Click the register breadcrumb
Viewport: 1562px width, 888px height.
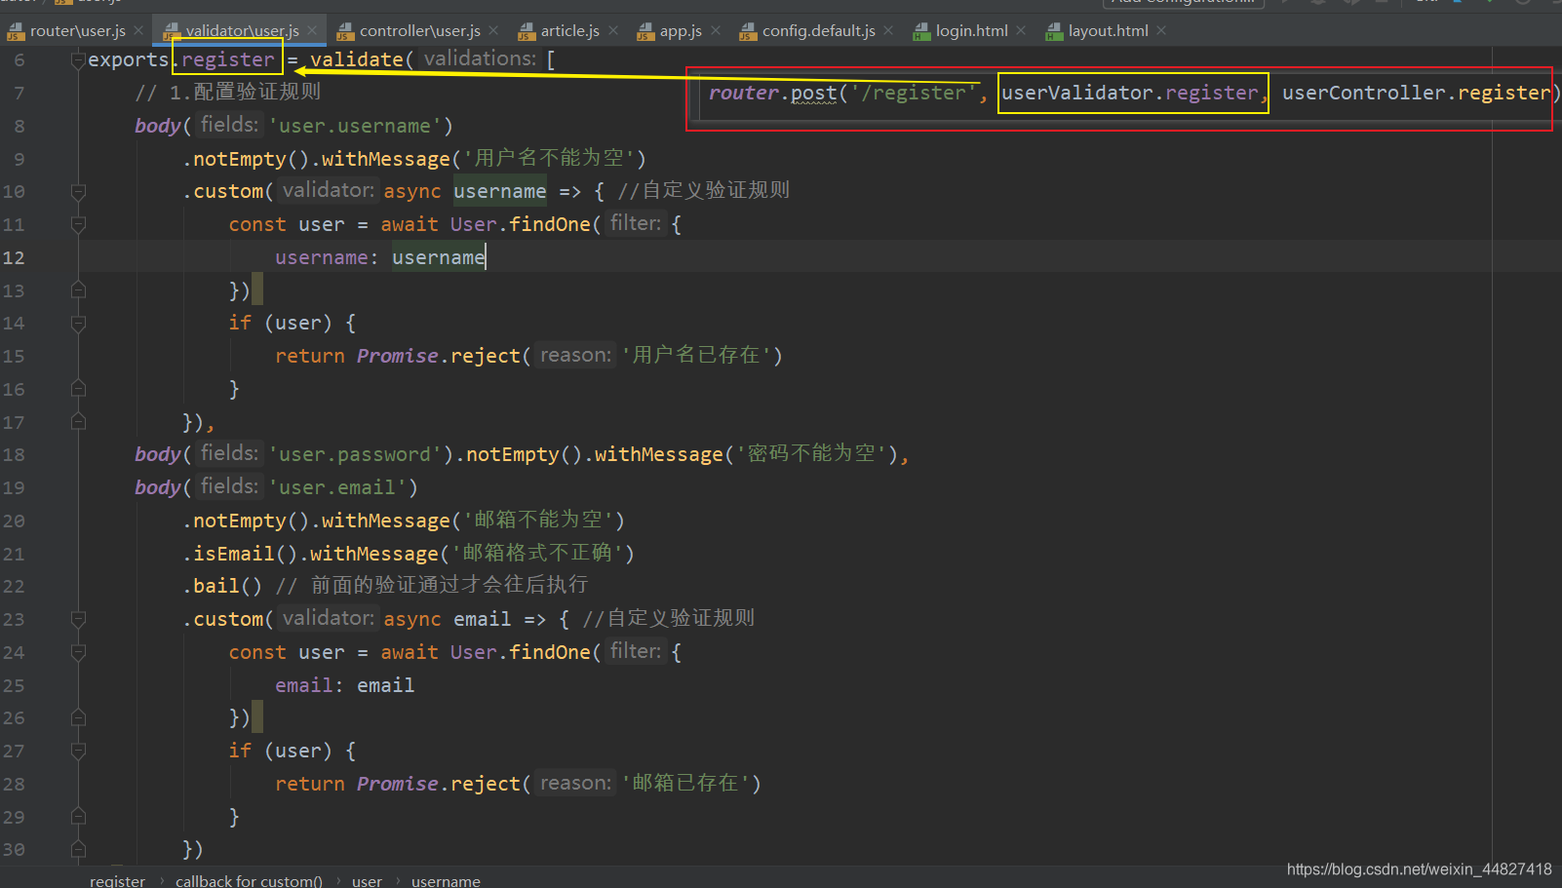point(117,880)
